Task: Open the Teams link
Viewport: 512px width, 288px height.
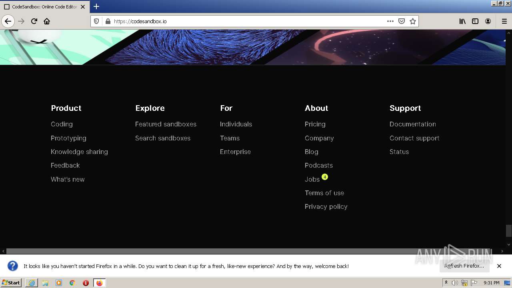Action: click(230, 138)
